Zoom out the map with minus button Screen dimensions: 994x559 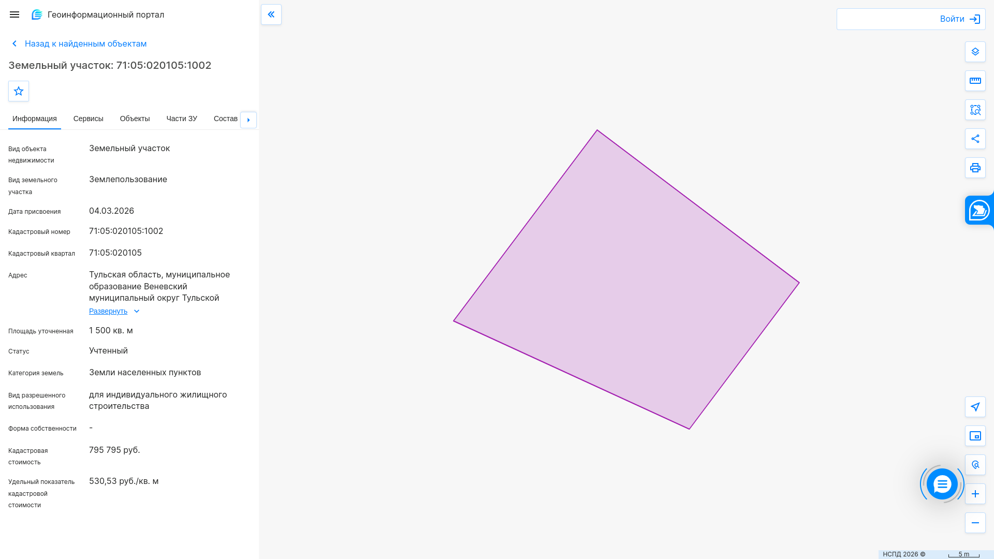pyautogui.click(x=975, y=523)
